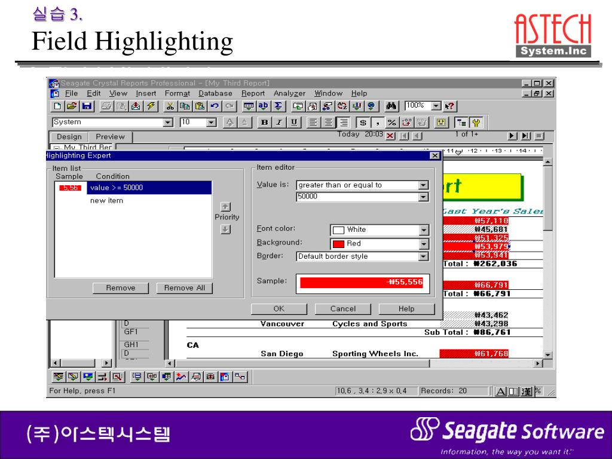
Task: Go to next page arrow in preview
Action: pos(512,136)
